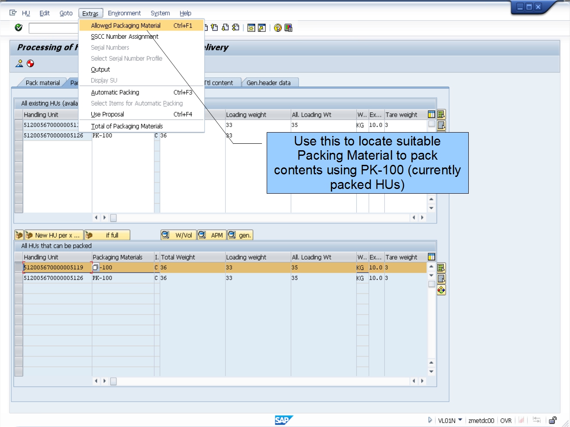This screenshot has width=570, height=427.
Task: Click the APM button
Action: (x=212, y=235)
